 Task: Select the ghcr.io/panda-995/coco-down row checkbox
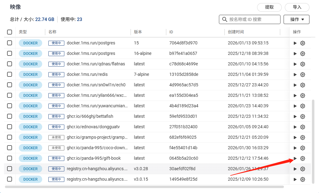tap(10, 148)
